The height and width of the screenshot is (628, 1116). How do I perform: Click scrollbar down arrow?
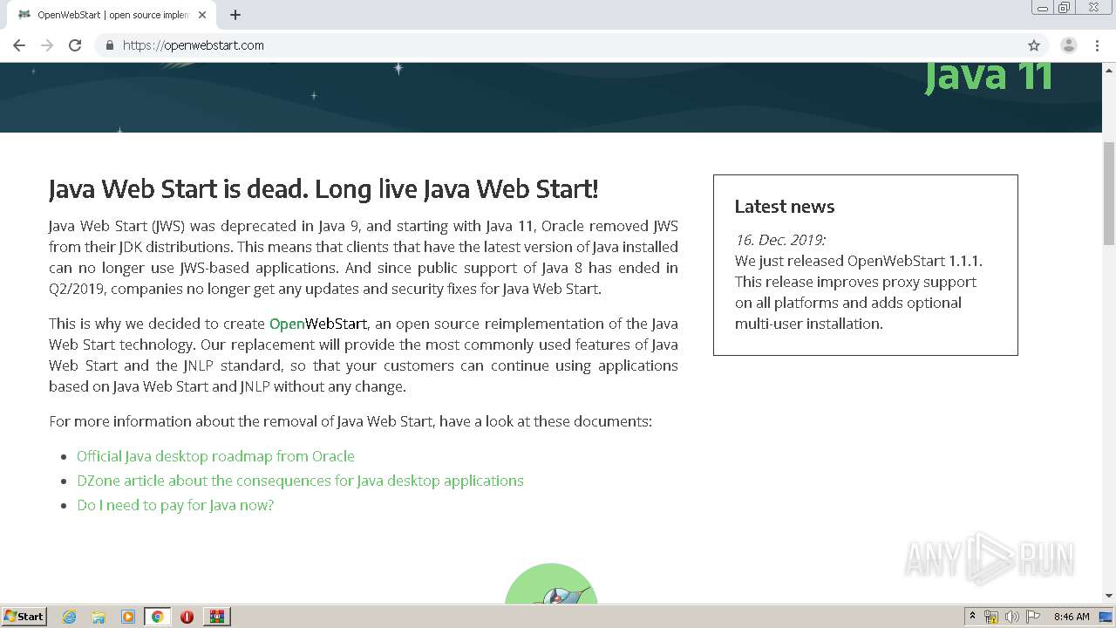pyautogui.click(x=1109, y=596)
